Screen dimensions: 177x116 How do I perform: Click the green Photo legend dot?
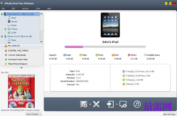click(97, 55)
